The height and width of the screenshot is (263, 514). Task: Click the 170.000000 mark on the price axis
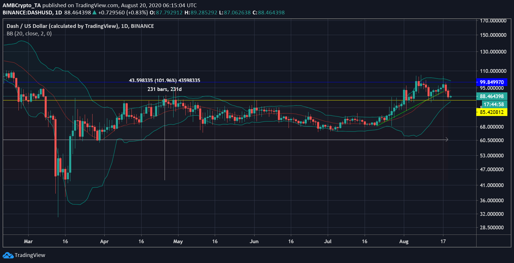tap(493, 21)
